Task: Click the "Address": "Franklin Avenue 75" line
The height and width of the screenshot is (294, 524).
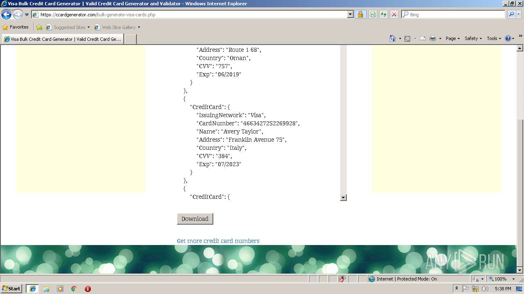Action: 242,140
